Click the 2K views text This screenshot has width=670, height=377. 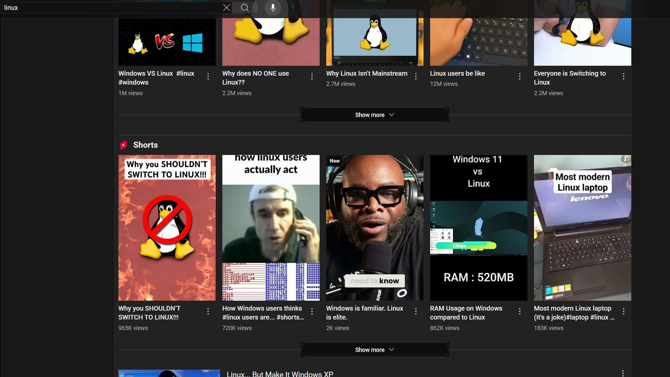pos(337,328)
